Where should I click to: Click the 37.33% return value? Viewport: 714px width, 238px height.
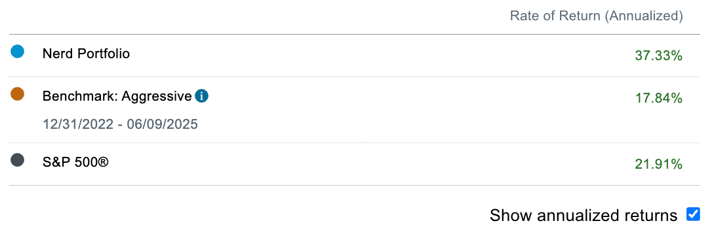point(658,56)
